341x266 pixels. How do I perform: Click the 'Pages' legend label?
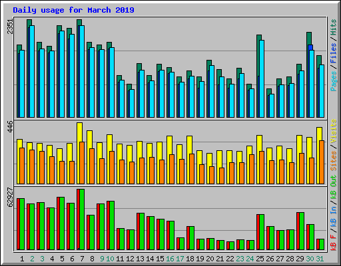[x=333, y=81]
